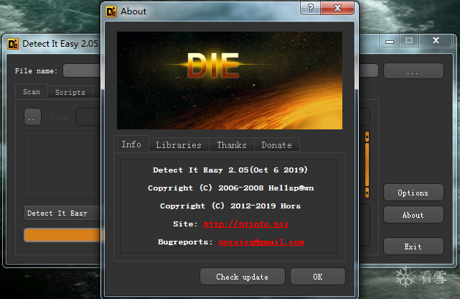460x299 pixels.
Task: Confirm the About dialog with OK
Action: pos(318,277)
